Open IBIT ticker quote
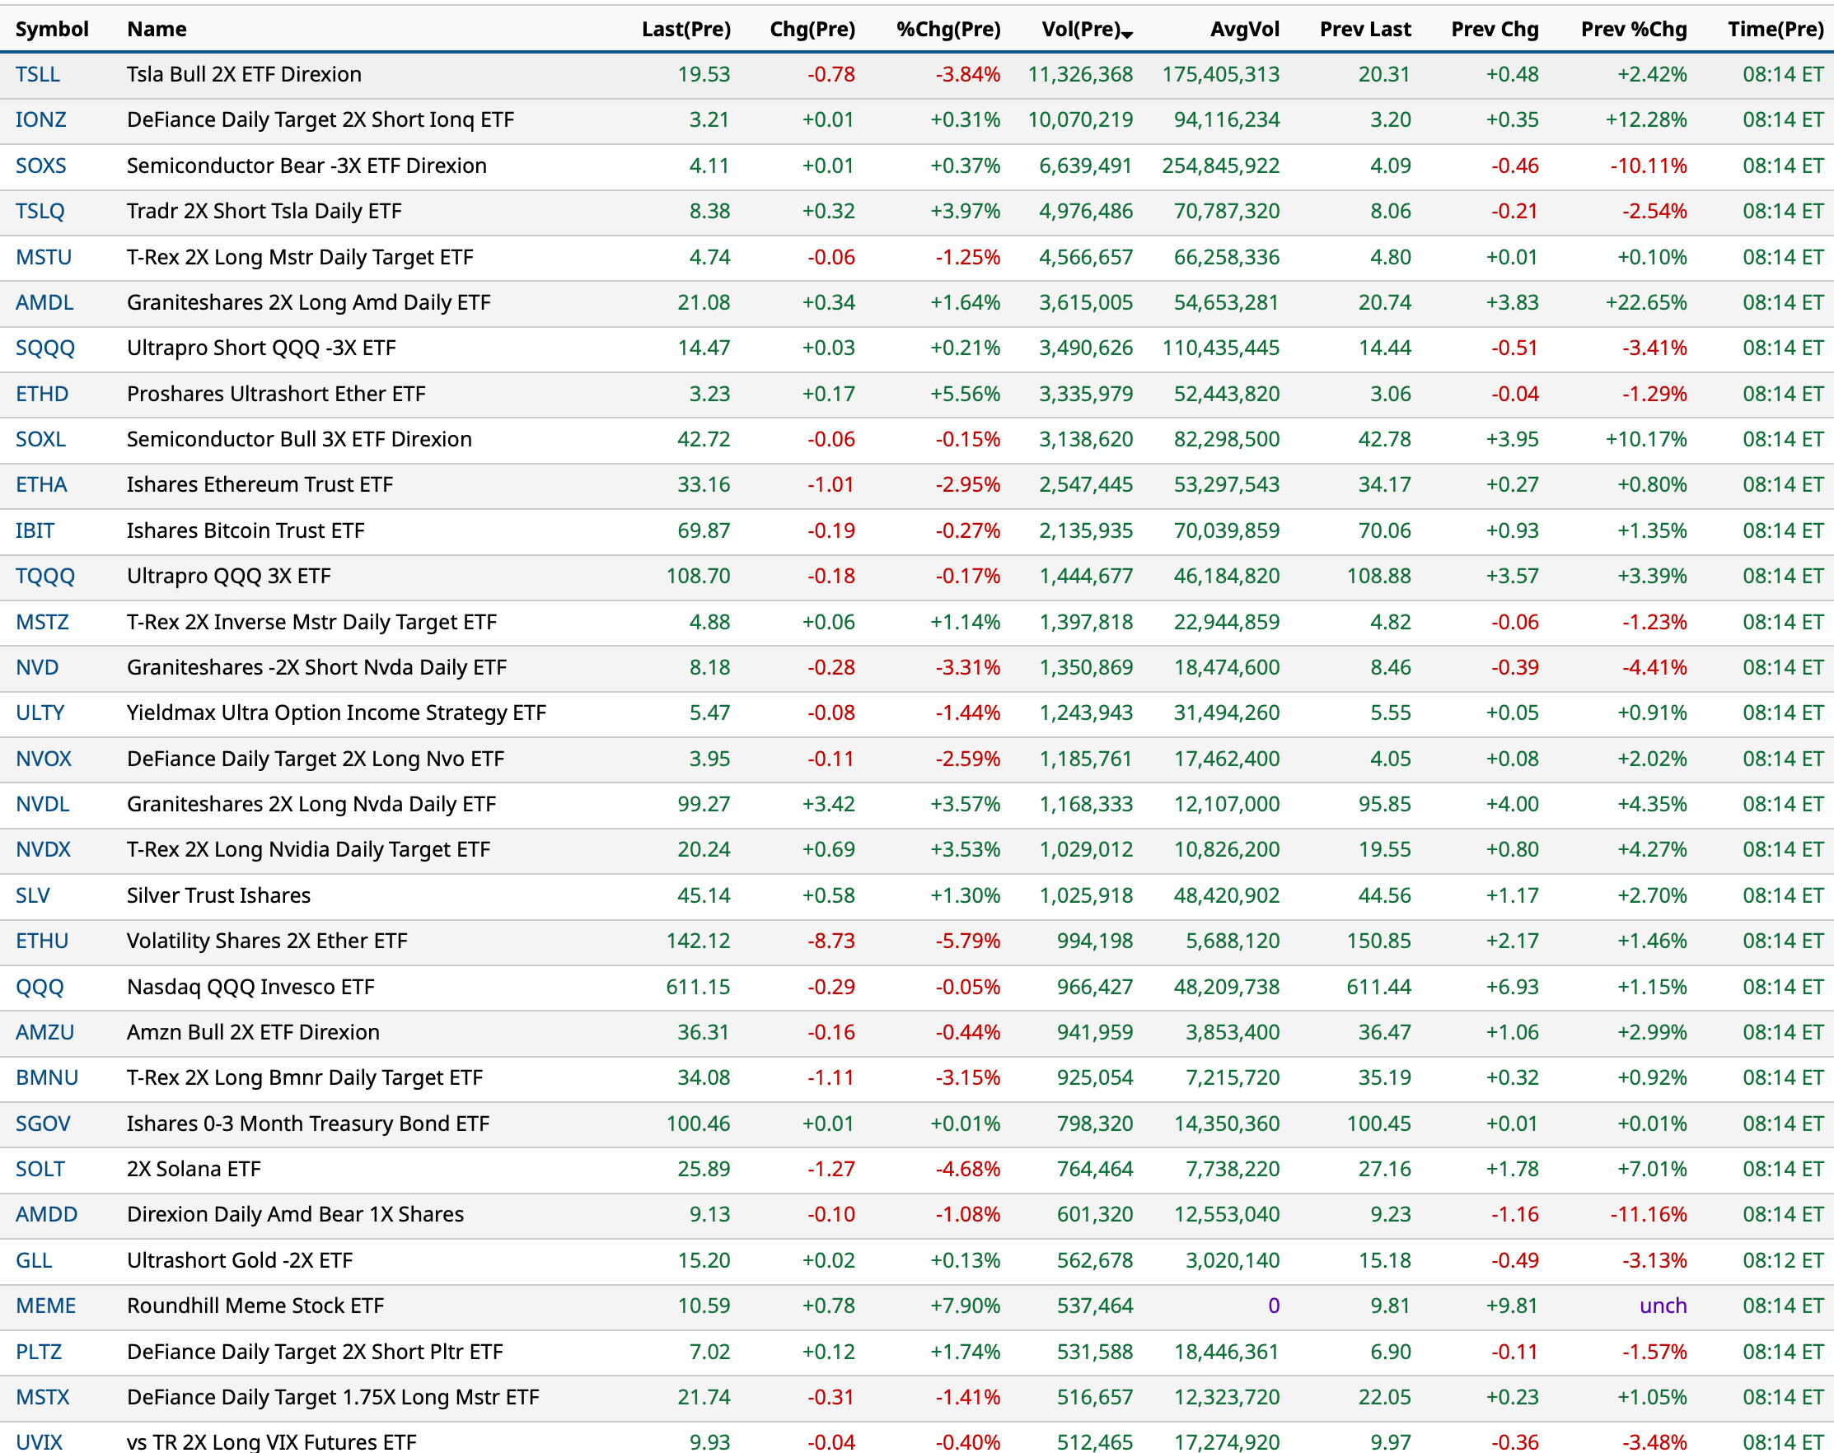 35,531
